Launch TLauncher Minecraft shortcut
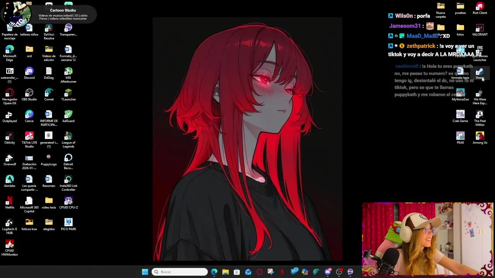495x278 pixels. coord(68,95)
